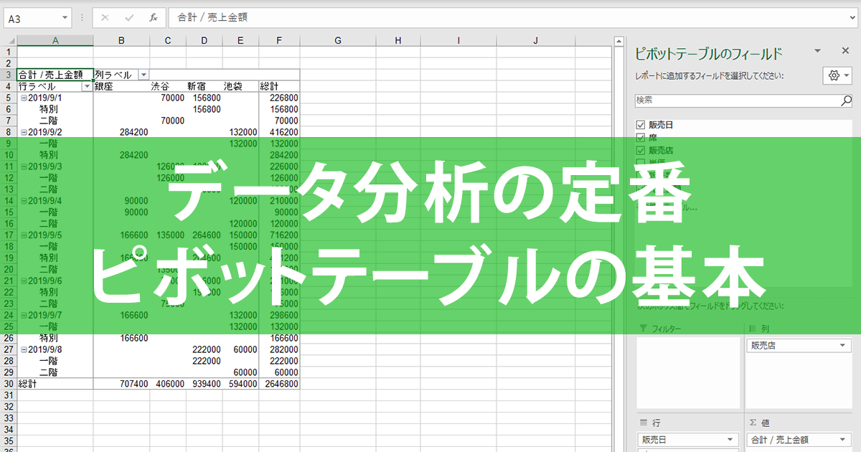Select the 一階 label in row 28
861x452 pixels.
coord(49,361)
